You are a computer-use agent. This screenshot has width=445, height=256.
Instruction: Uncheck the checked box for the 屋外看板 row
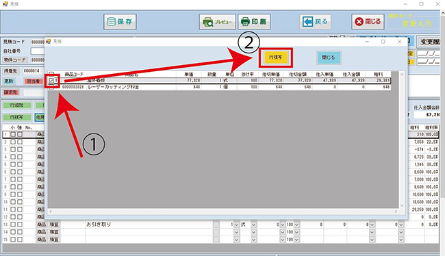[x=51, y=81]
